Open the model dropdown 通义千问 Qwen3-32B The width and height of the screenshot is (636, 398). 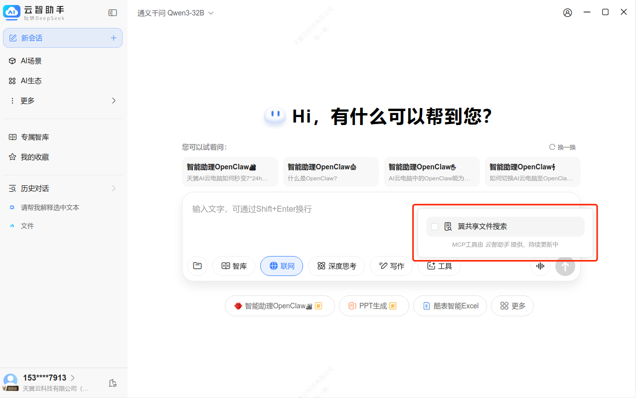point(175,13)
